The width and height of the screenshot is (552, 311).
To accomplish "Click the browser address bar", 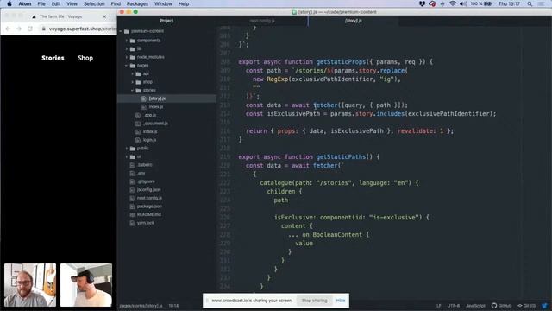I will [78, 29].
